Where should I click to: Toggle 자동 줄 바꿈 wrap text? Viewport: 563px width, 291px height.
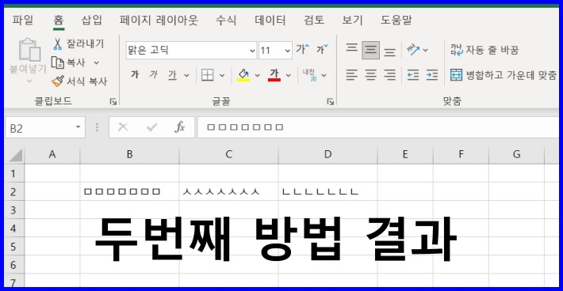(484, 50)
